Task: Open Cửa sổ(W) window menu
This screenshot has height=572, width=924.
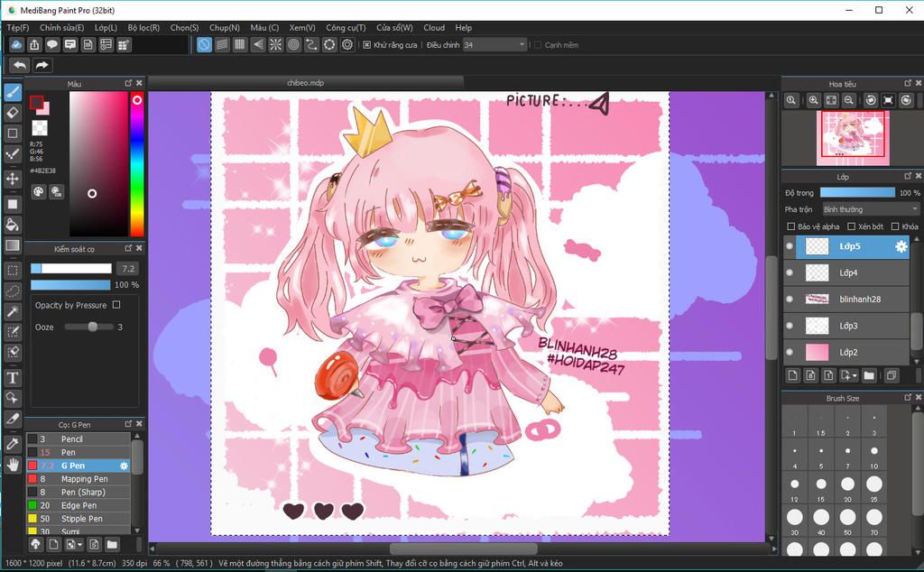Action: (x=394, y=28)
